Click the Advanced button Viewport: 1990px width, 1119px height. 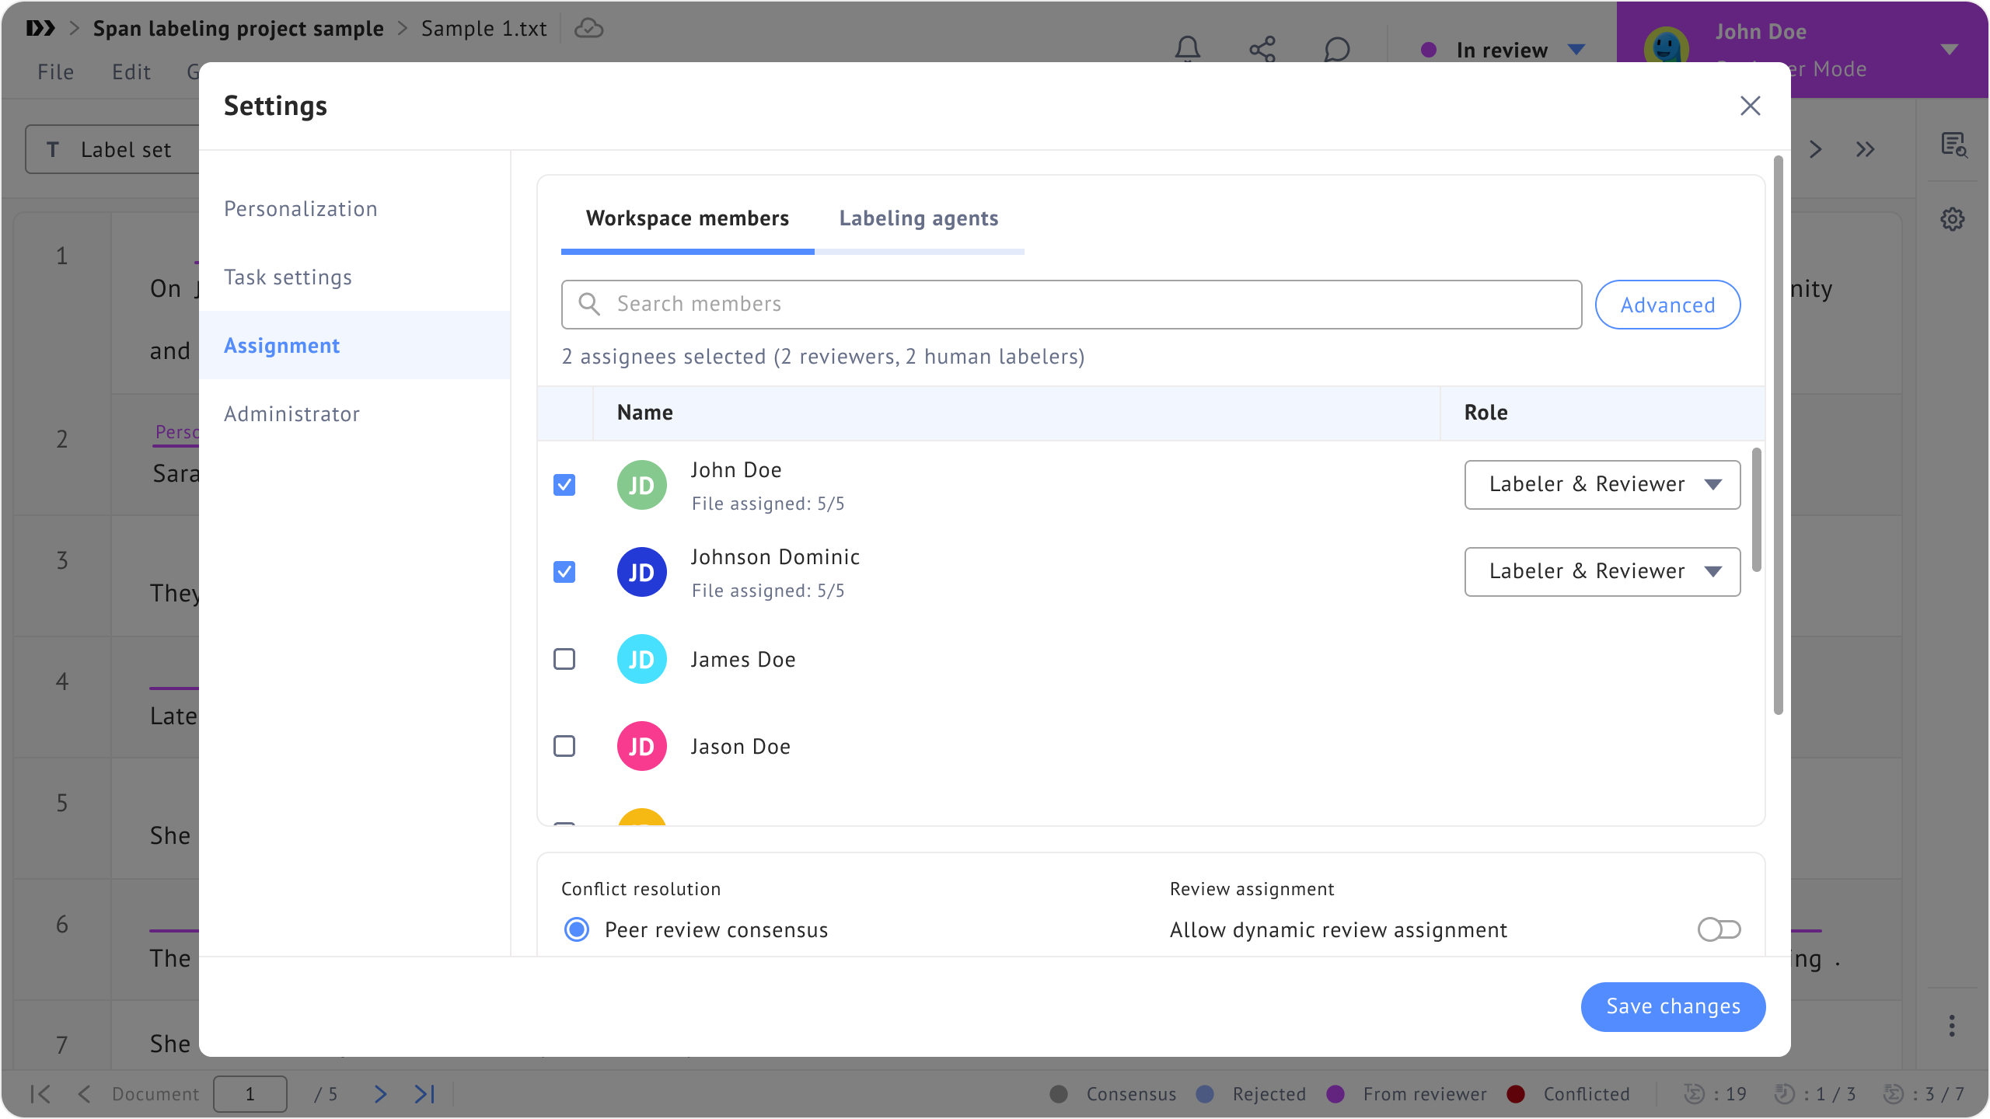(1667, 305)
